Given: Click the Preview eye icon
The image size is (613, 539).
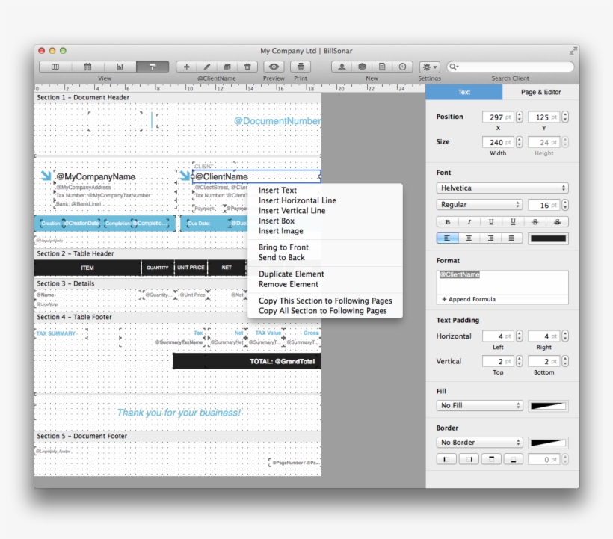Looking at the screenshot, I should (274, 66).
